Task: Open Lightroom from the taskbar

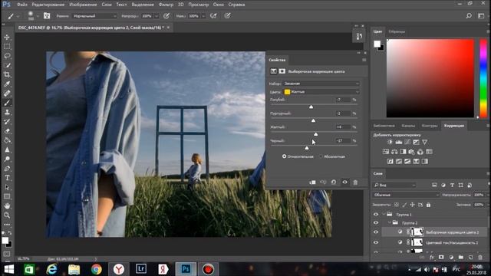Action: [x=141, y=269]
